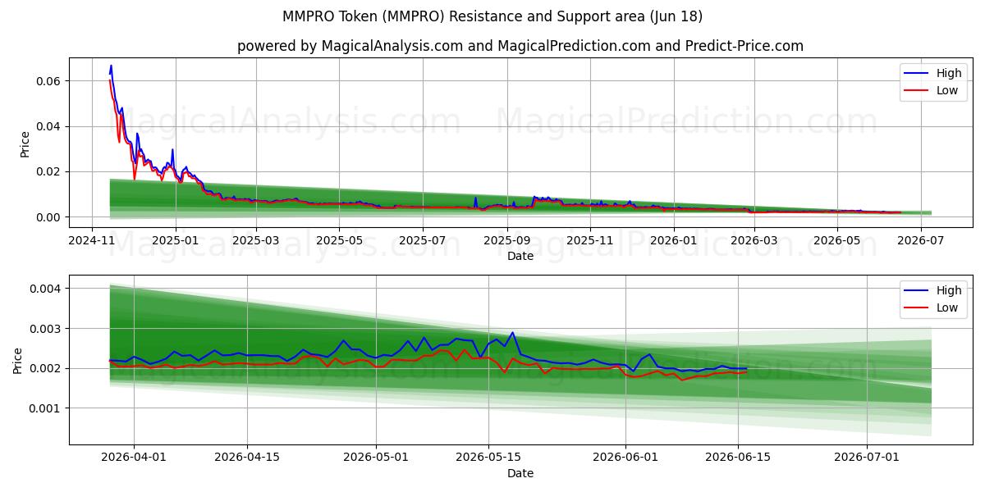Screen dimensions: 985x492
Task: Click the initial price peak near 0.066 in top chart
Action: coord(111,66)
